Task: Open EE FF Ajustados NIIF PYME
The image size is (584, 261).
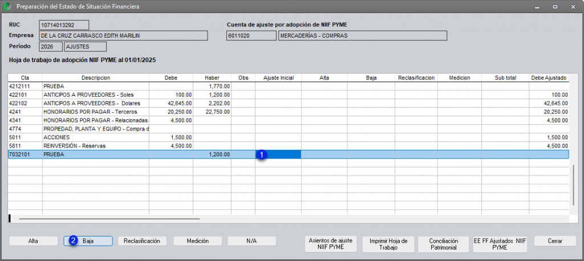Action: tap(500, 244)
